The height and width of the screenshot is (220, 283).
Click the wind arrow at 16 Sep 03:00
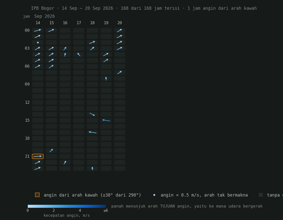(65, 48)
